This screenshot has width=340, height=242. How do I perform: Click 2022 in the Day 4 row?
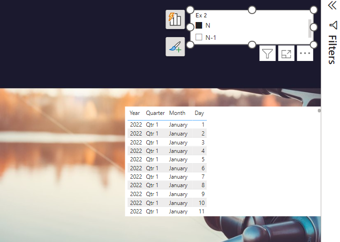click(136, 151)
